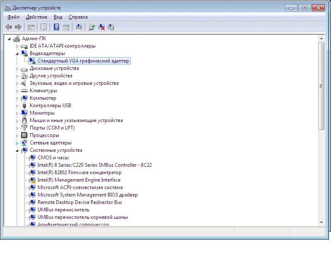Click the Мыши mouse icon

click(24, 120)
